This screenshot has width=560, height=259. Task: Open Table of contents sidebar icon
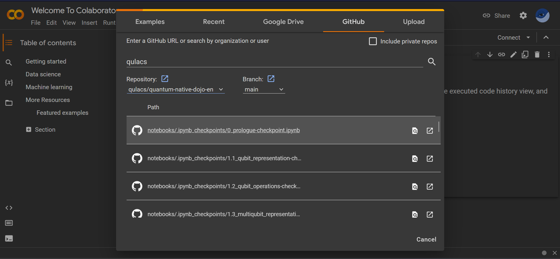9,43
